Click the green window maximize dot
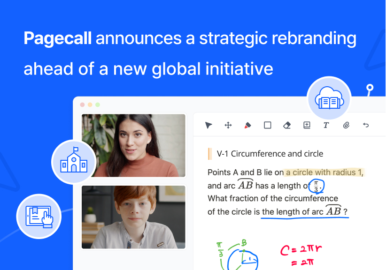The width and height of the screenshot is (386, 270). (x=98, y=105)
